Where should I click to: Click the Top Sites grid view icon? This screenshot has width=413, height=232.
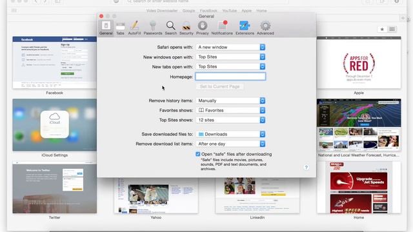coord(392,29)
